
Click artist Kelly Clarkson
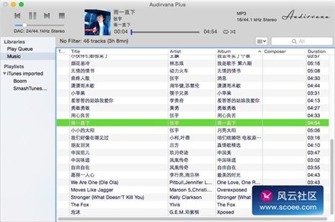pos(186,197)
